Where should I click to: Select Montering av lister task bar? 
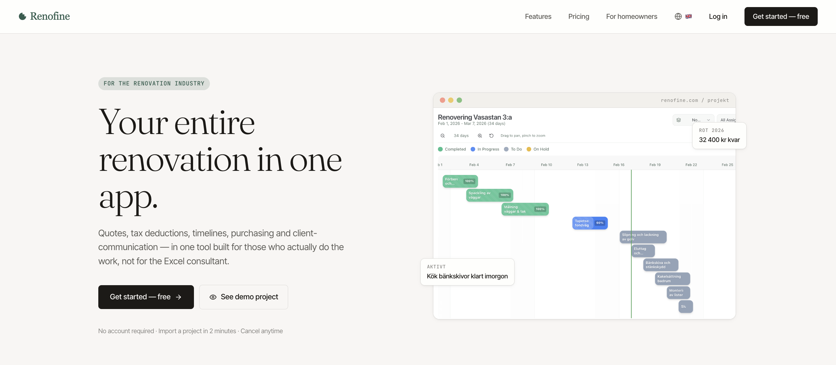coord(678,293)
